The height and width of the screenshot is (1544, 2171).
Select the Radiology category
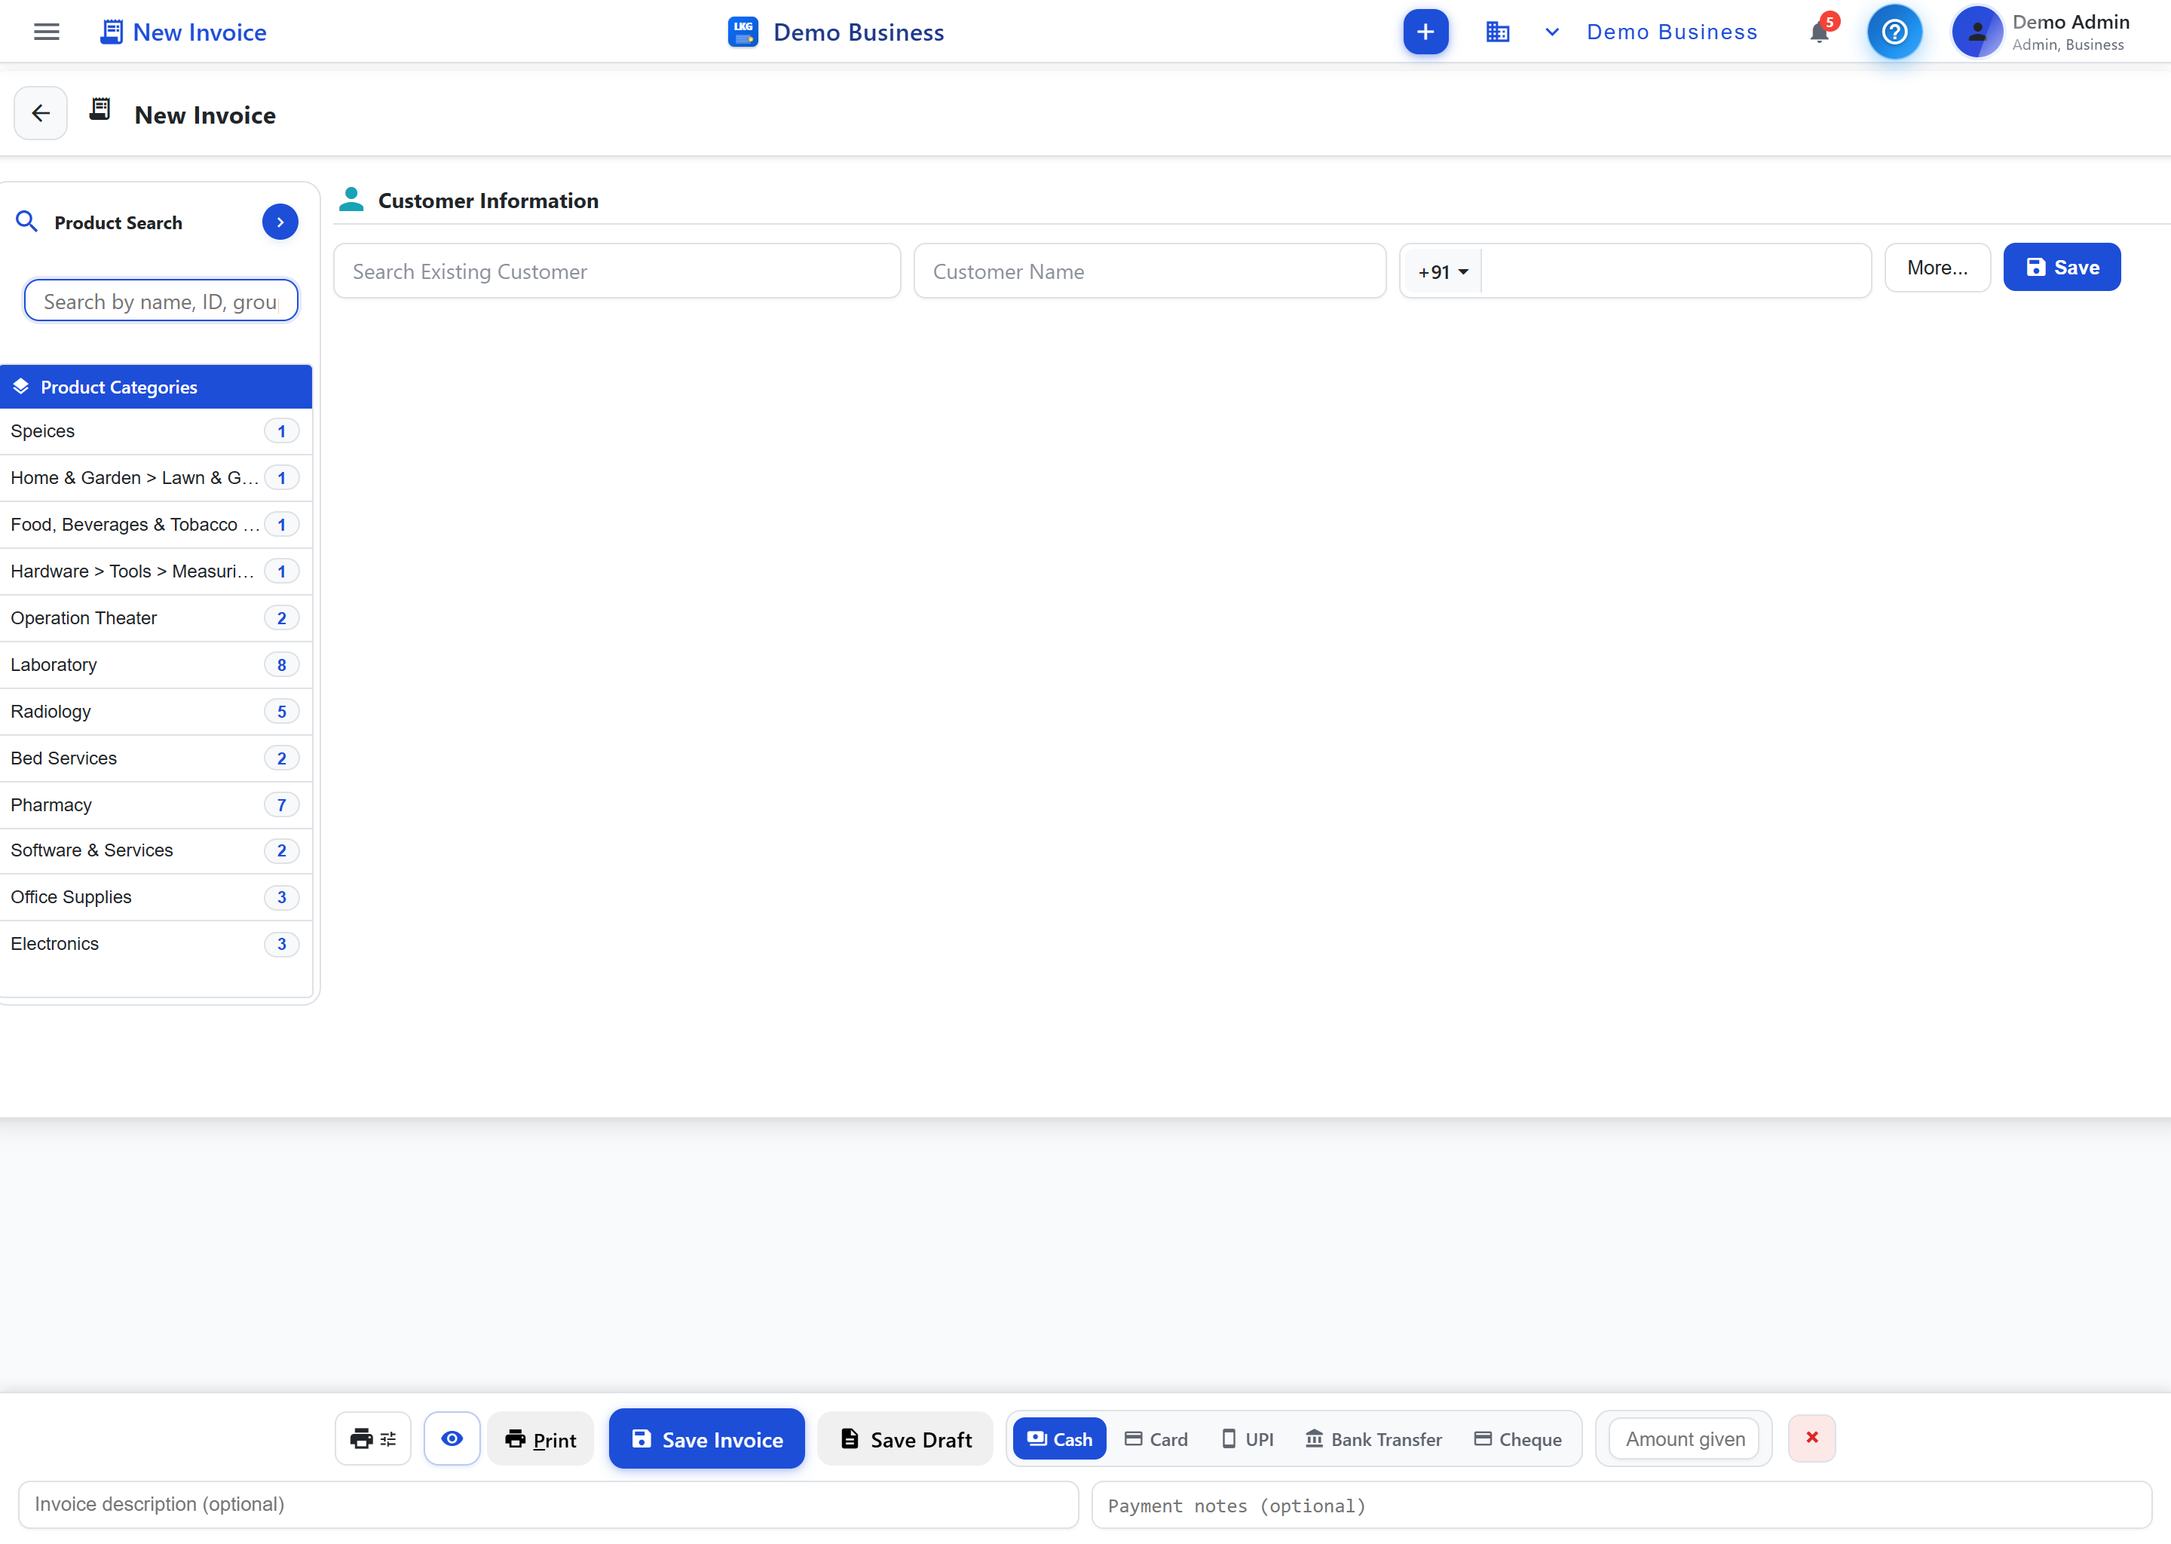pos(155,711)
